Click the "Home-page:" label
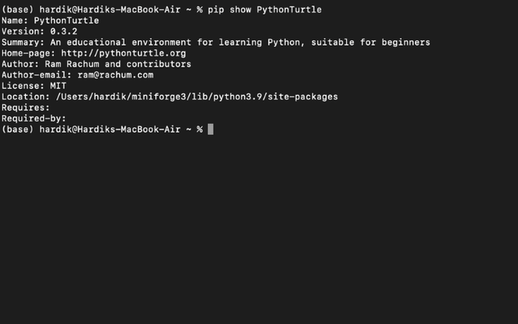The width and height of the screenshot is (518, 324). click(x=28, y=53)
